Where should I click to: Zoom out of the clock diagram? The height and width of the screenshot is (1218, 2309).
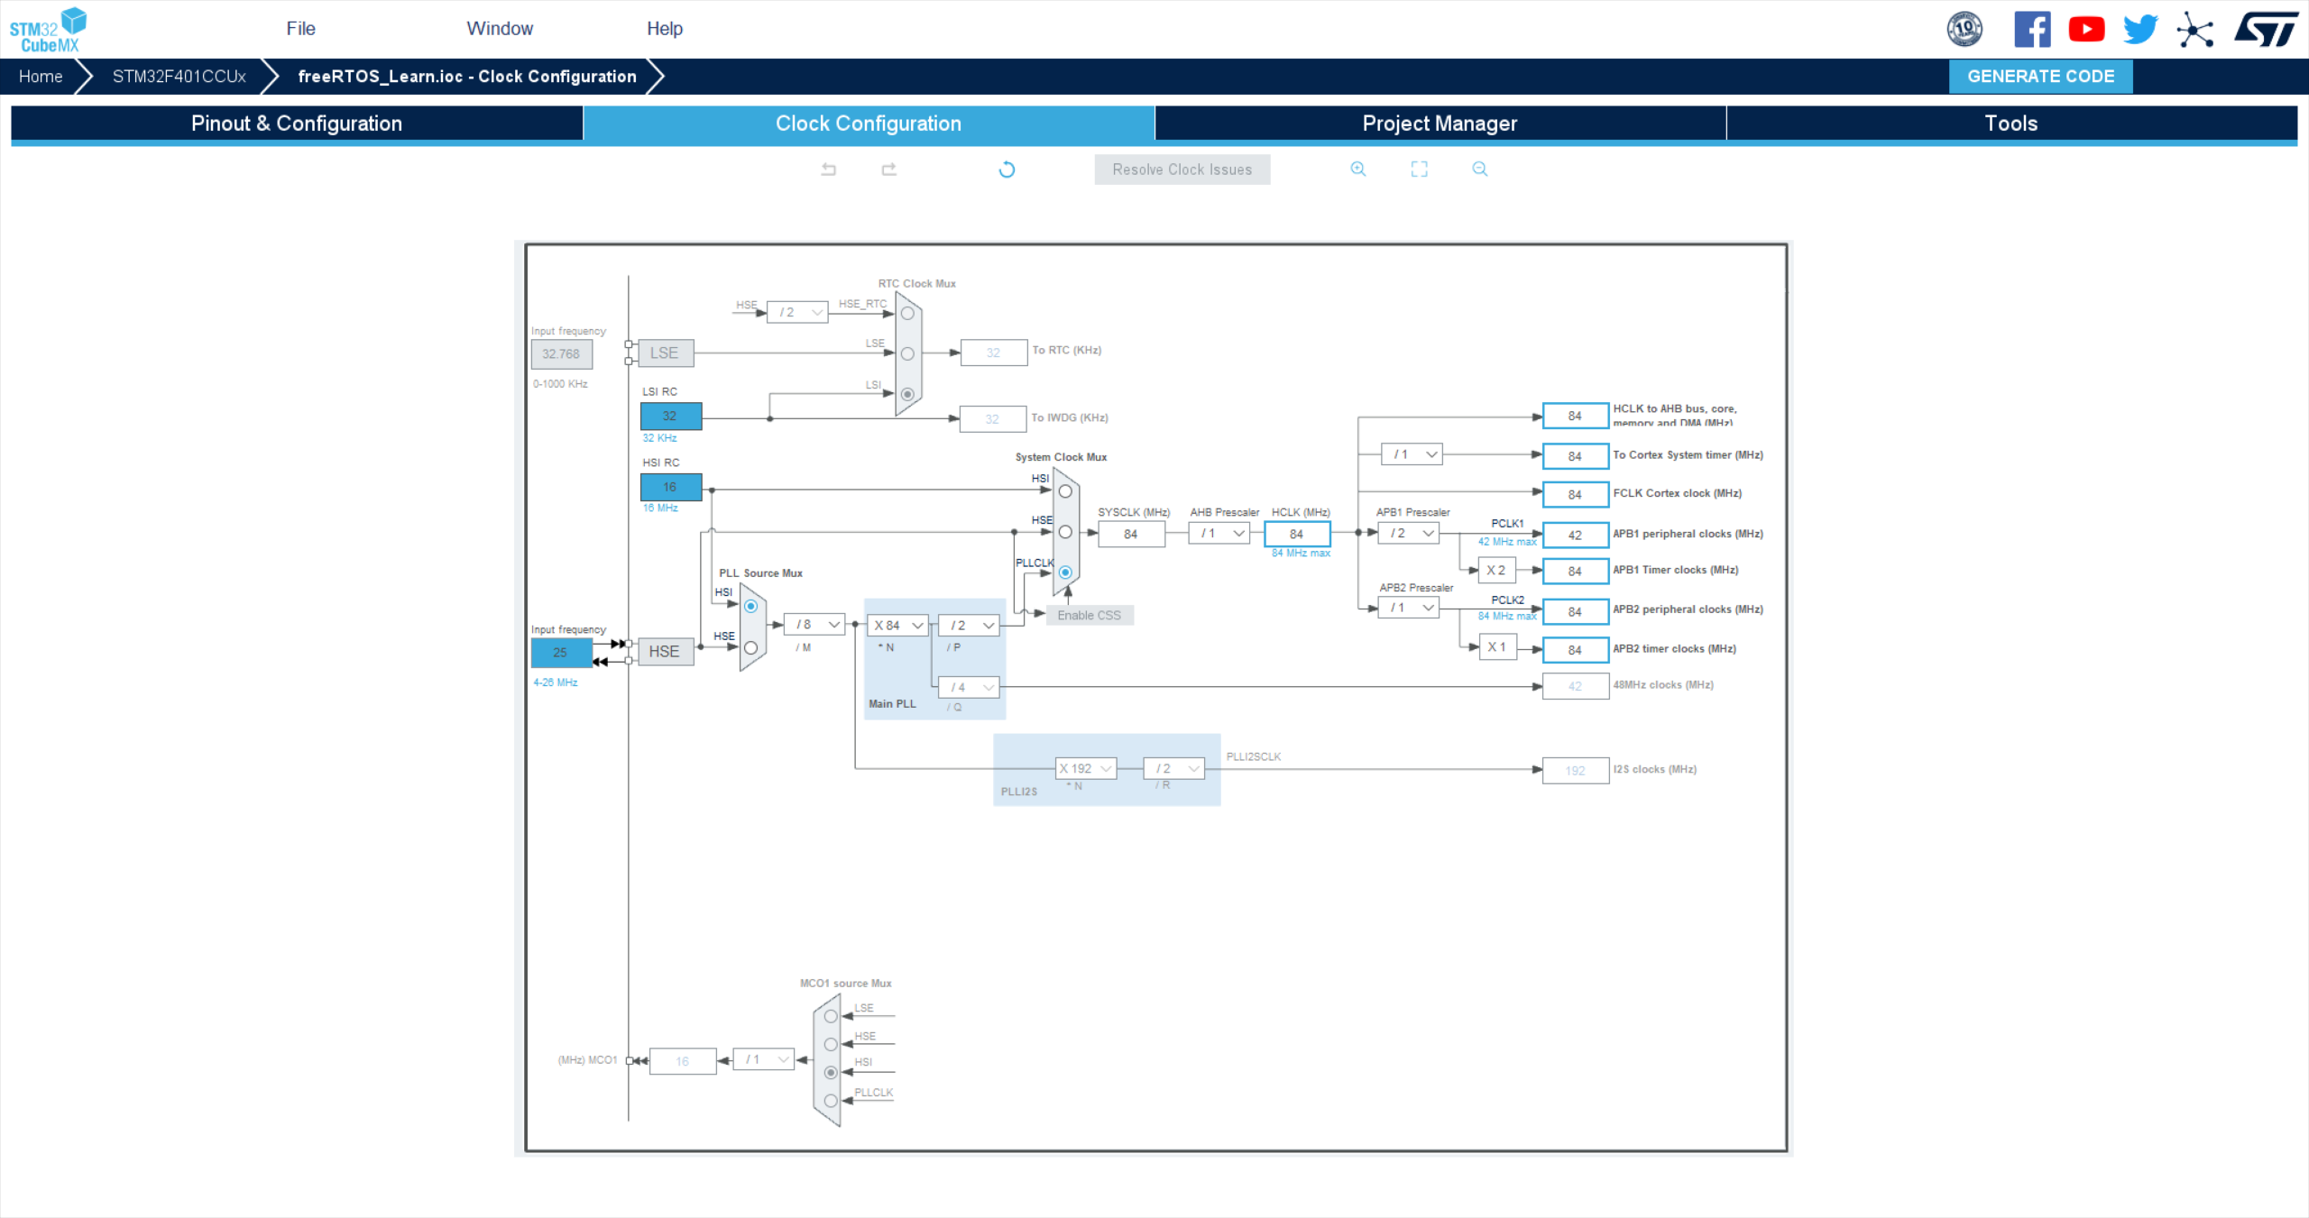(1479, 169)
